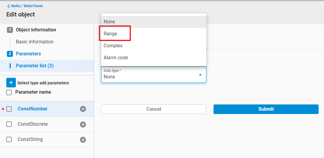This screenshot has width=324, height=158.
Task: Click the Cancel button
Action: [x=154, y=109]
